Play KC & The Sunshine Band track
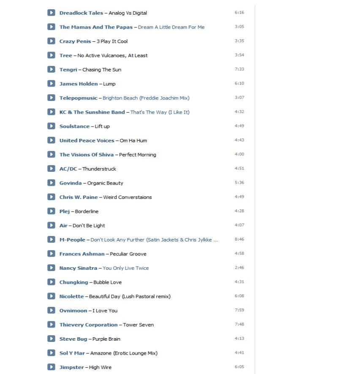 (x=51, y=111)
